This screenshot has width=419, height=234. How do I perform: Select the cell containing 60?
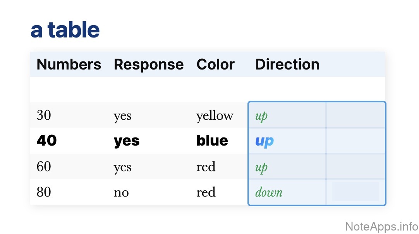pyautogui.click(x=44, y=167)
